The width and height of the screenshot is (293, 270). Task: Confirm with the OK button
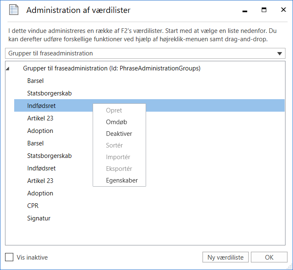tap(269, 257)
